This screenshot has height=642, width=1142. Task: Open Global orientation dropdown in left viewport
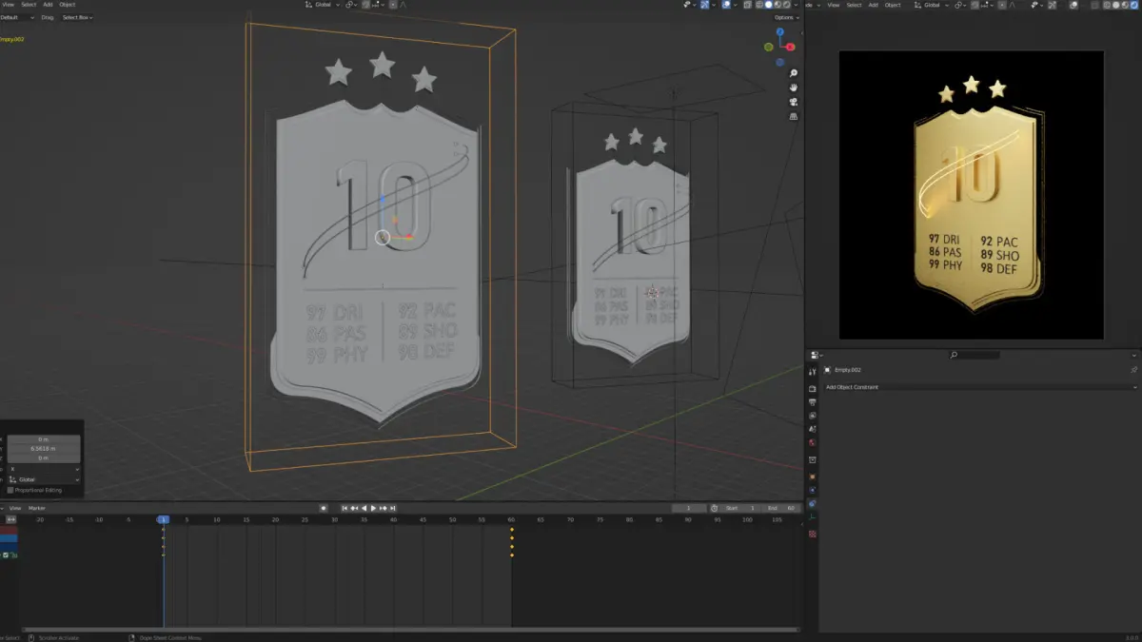(x=322, y=5)
